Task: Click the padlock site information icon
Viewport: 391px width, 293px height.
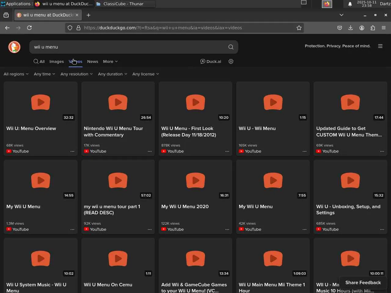Action: coord(79,28)
